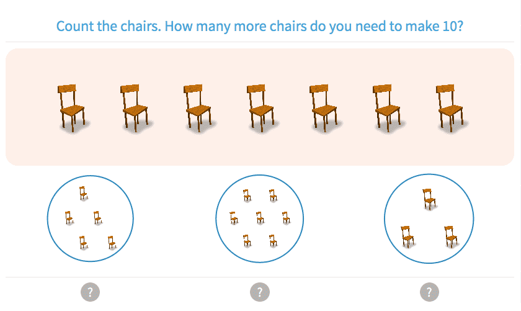Viewport: 521px width, 311px height.
Task: Click the top chair in five-chair circle
Action: coord(83,193)
